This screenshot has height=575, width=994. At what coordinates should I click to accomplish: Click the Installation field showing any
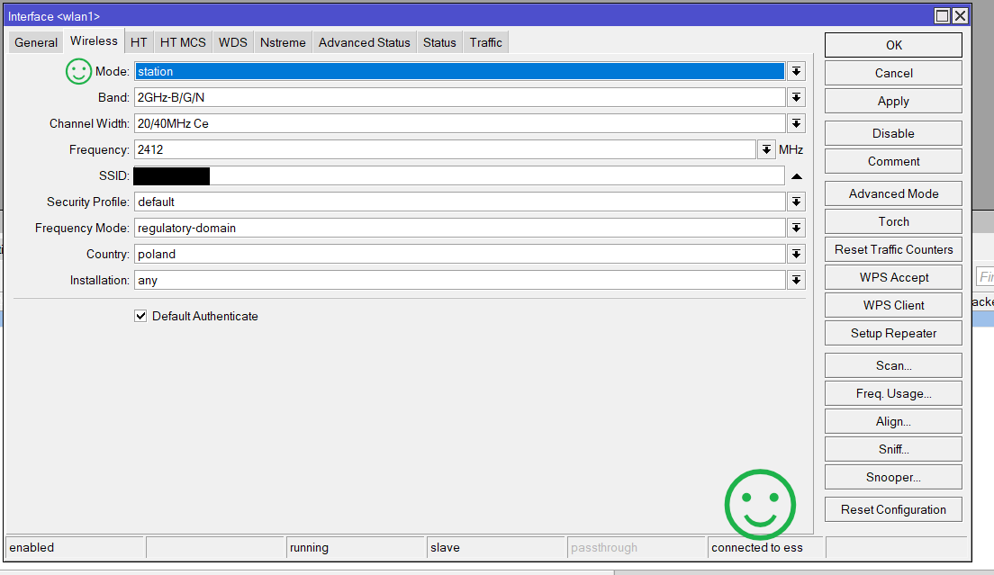(459, 280)
